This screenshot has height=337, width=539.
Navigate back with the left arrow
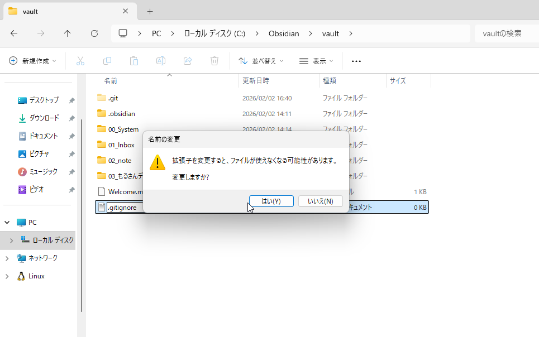click(x=14, y=33)
